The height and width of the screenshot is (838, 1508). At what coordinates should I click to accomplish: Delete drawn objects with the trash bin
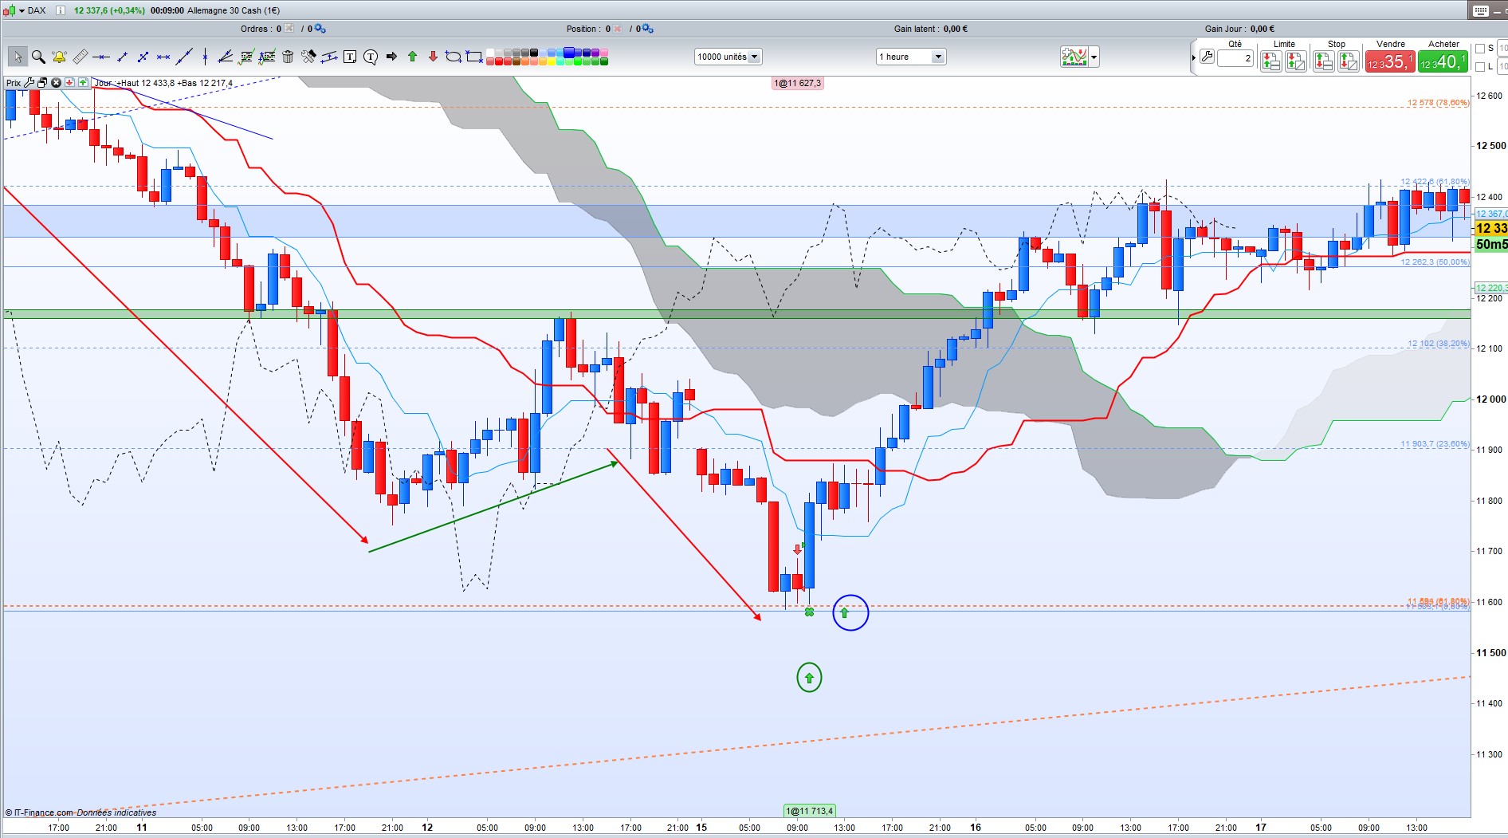288,57
